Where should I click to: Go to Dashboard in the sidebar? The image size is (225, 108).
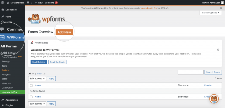pyautogui.click(x=11, y=10)
